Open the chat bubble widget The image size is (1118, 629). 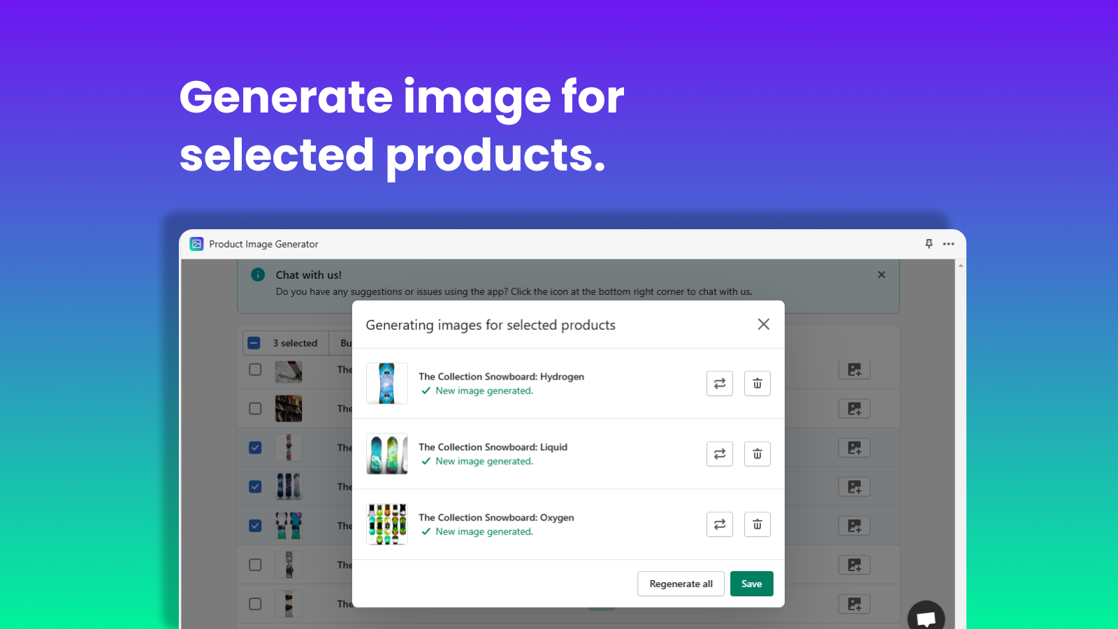(x=926, y=618)
